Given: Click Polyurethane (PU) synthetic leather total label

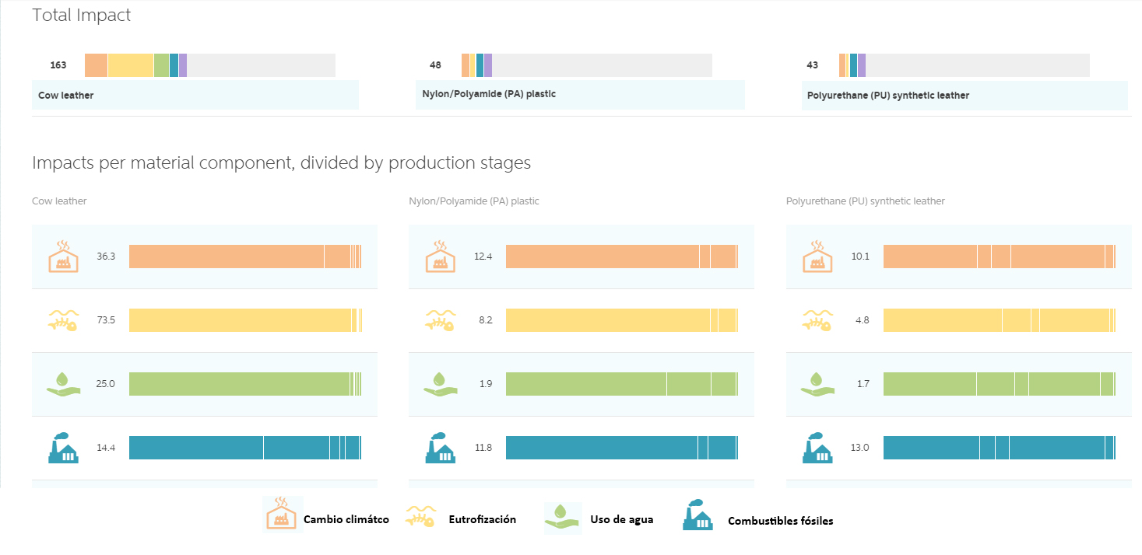Looking at the screenshot, I should tap(887, 96).
